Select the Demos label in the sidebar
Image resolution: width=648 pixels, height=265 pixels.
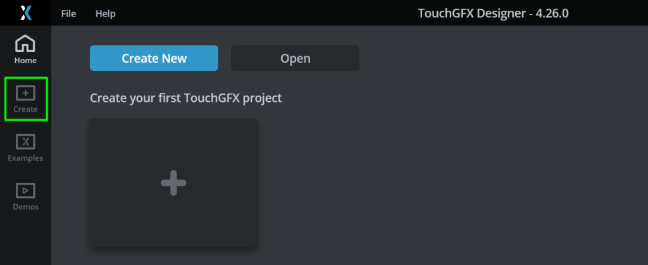[25, 207]
